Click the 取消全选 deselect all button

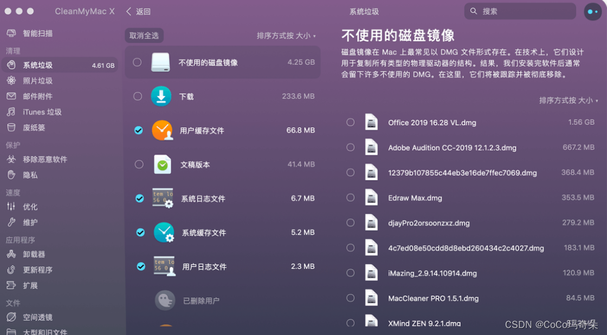[x=144, y=36]
